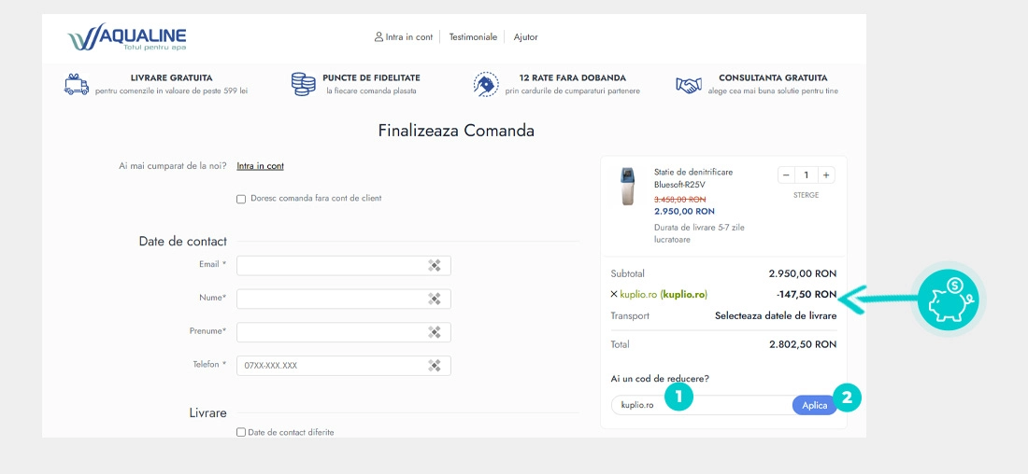
Task: Click Selecteaza datele de livrare text
Action: 776,315
